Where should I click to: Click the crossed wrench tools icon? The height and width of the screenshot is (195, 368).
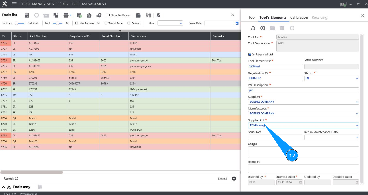148,15
